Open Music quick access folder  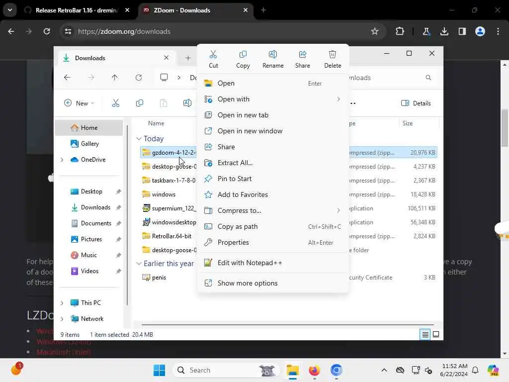click(x=89, y=255)
